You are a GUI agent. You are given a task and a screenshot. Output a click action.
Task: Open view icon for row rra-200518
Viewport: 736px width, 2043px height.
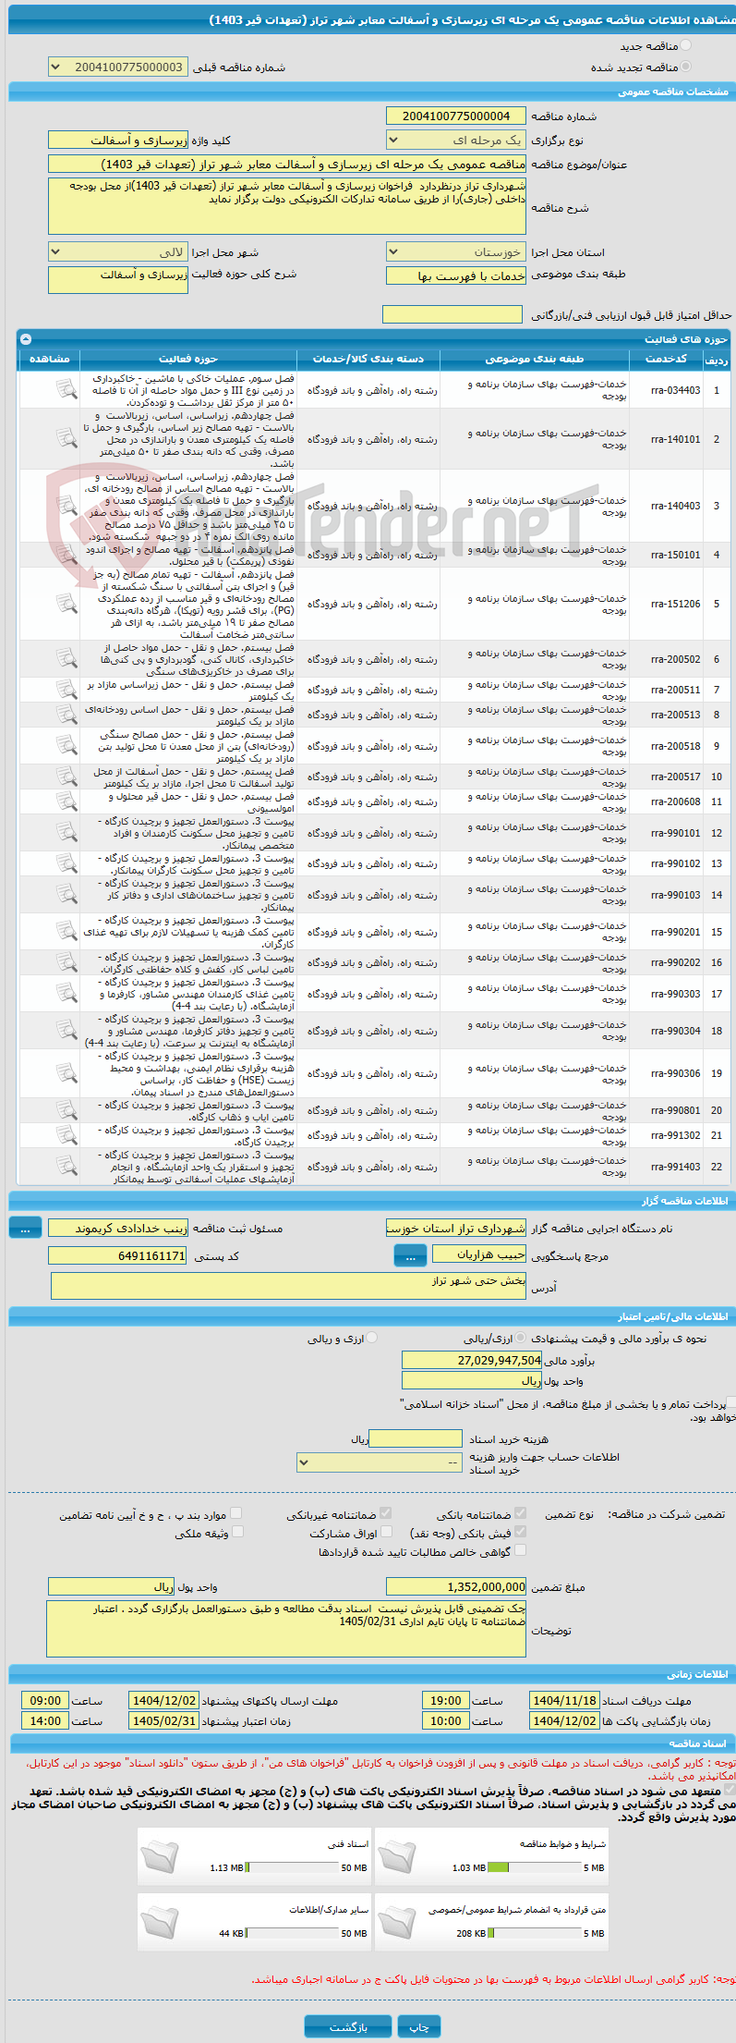click(66, 746)
